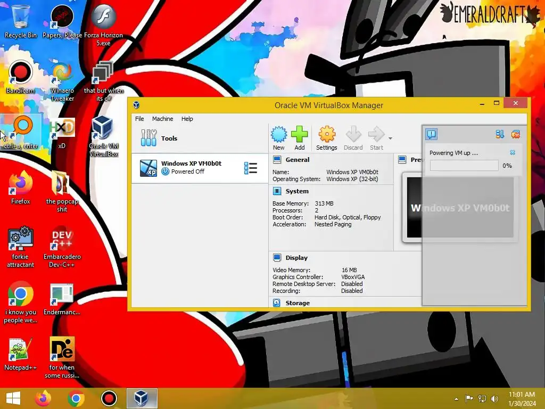Click the System section header
The image size is (545, 409).
297,191
